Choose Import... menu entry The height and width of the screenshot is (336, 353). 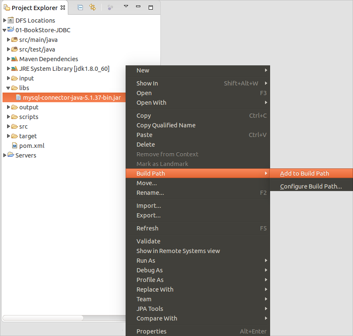click(x=198, y=206)
